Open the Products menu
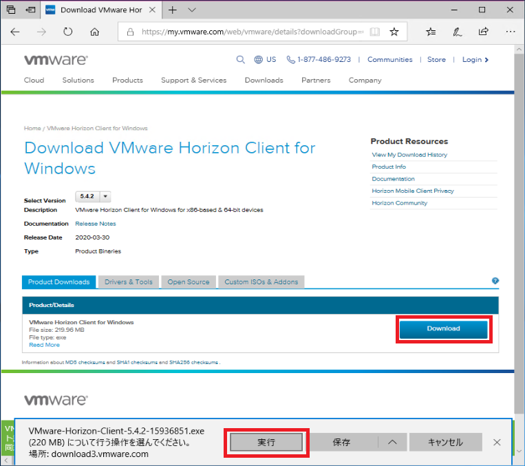The width and height of the screenshot is (525, 466). point(127,80)
